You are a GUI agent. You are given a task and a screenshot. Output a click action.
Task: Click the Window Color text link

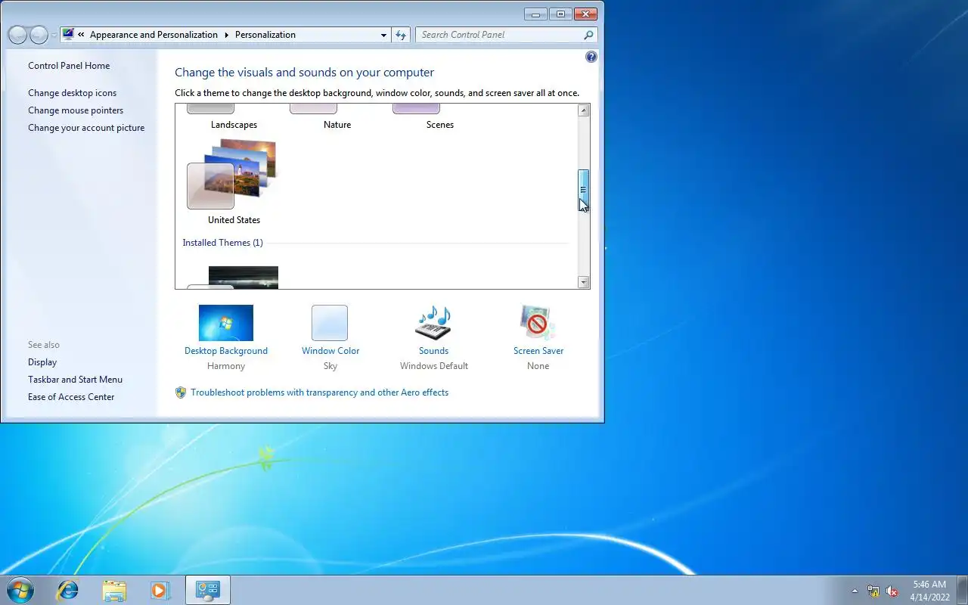[x=330, y=351]
